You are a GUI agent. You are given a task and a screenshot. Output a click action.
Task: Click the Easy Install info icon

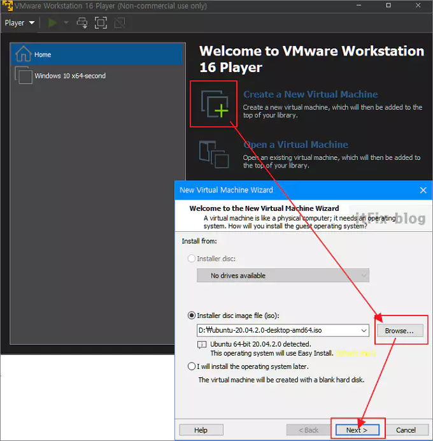point(202,345)
